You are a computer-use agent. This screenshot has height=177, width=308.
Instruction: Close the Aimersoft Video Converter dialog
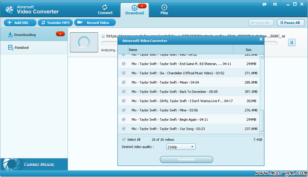(x=261, y=39)
